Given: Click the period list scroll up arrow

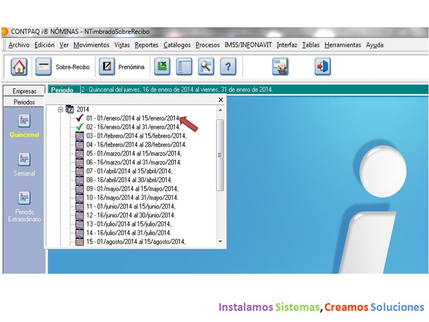Looking at the screenshot, I should click(x=220, y=110).
